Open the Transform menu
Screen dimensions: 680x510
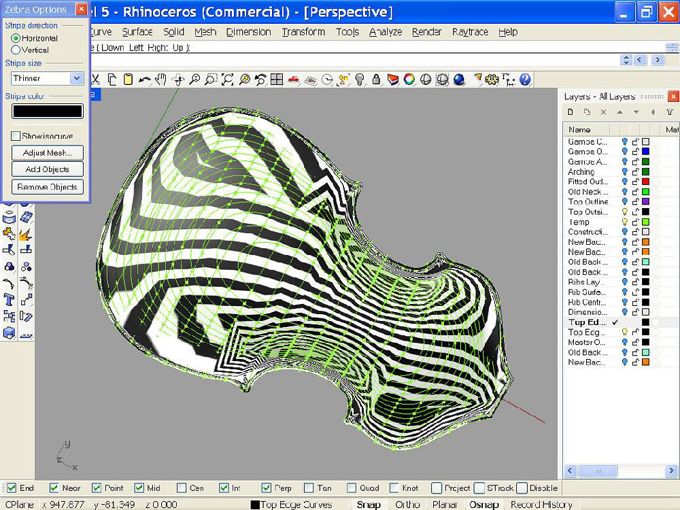click(x=303, y=32)
